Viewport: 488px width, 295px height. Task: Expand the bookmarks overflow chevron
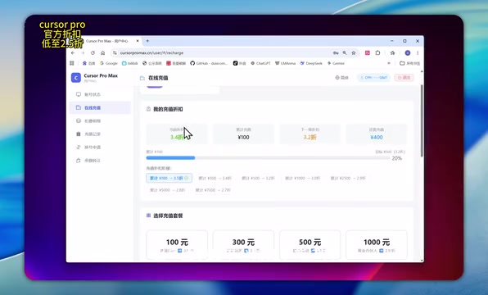pyautogui.click(x=389, y=63)
